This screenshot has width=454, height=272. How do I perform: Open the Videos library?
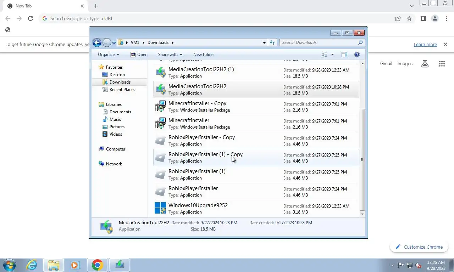tap(116, 134)
